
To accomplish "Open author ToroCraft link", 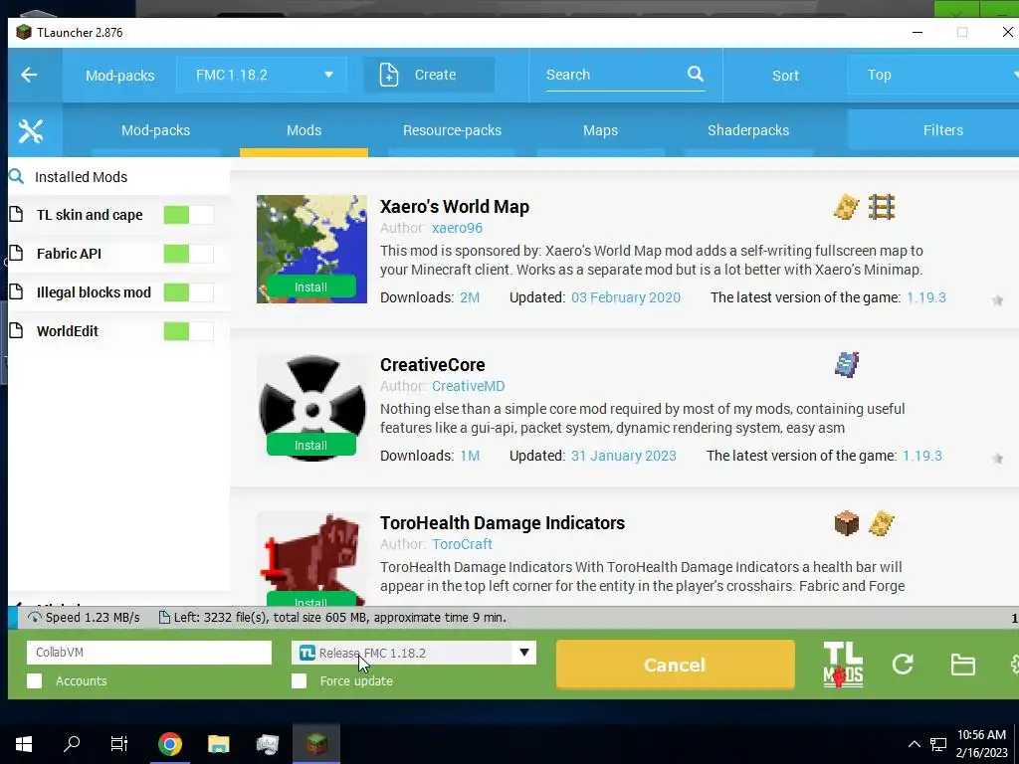I will coord(462,544).
